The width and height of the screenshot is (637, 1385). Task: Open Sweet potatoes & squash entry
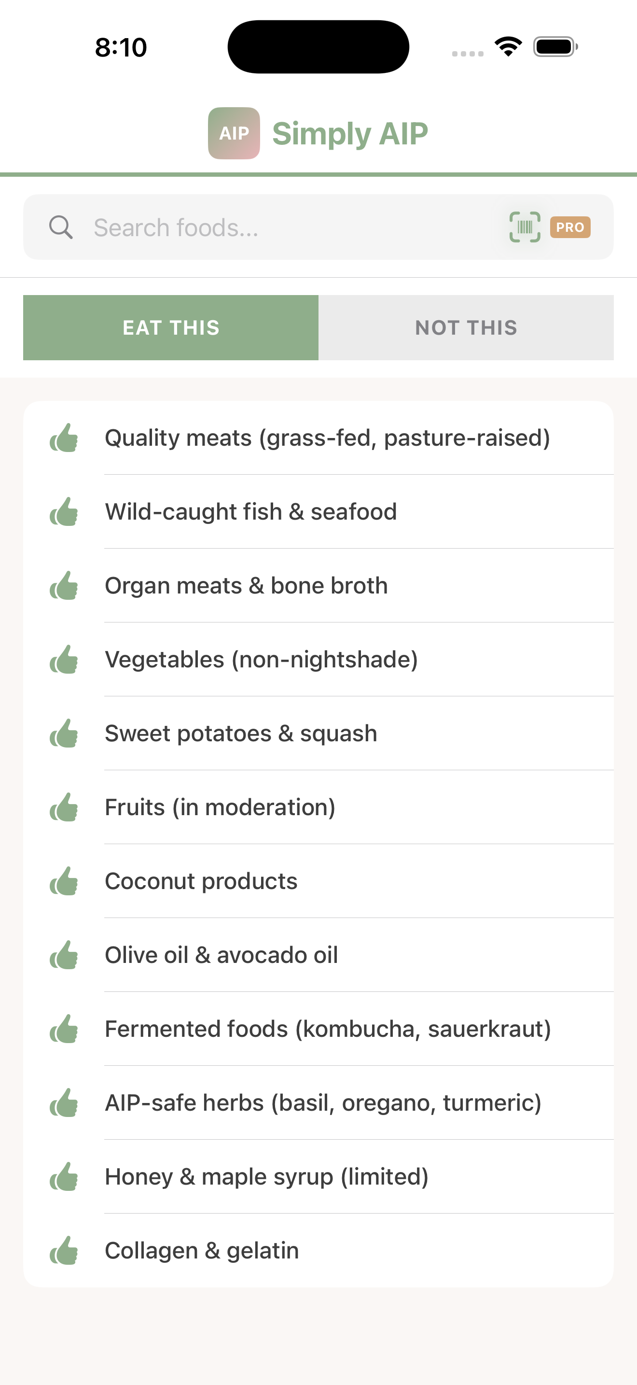[241, 734]
